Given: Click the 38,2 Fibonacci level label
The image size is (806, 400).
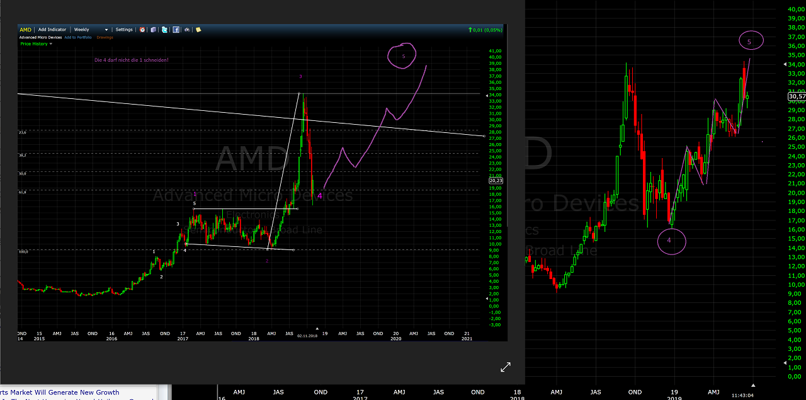Looking at the screenshot, I should click(x=22, y=155).
